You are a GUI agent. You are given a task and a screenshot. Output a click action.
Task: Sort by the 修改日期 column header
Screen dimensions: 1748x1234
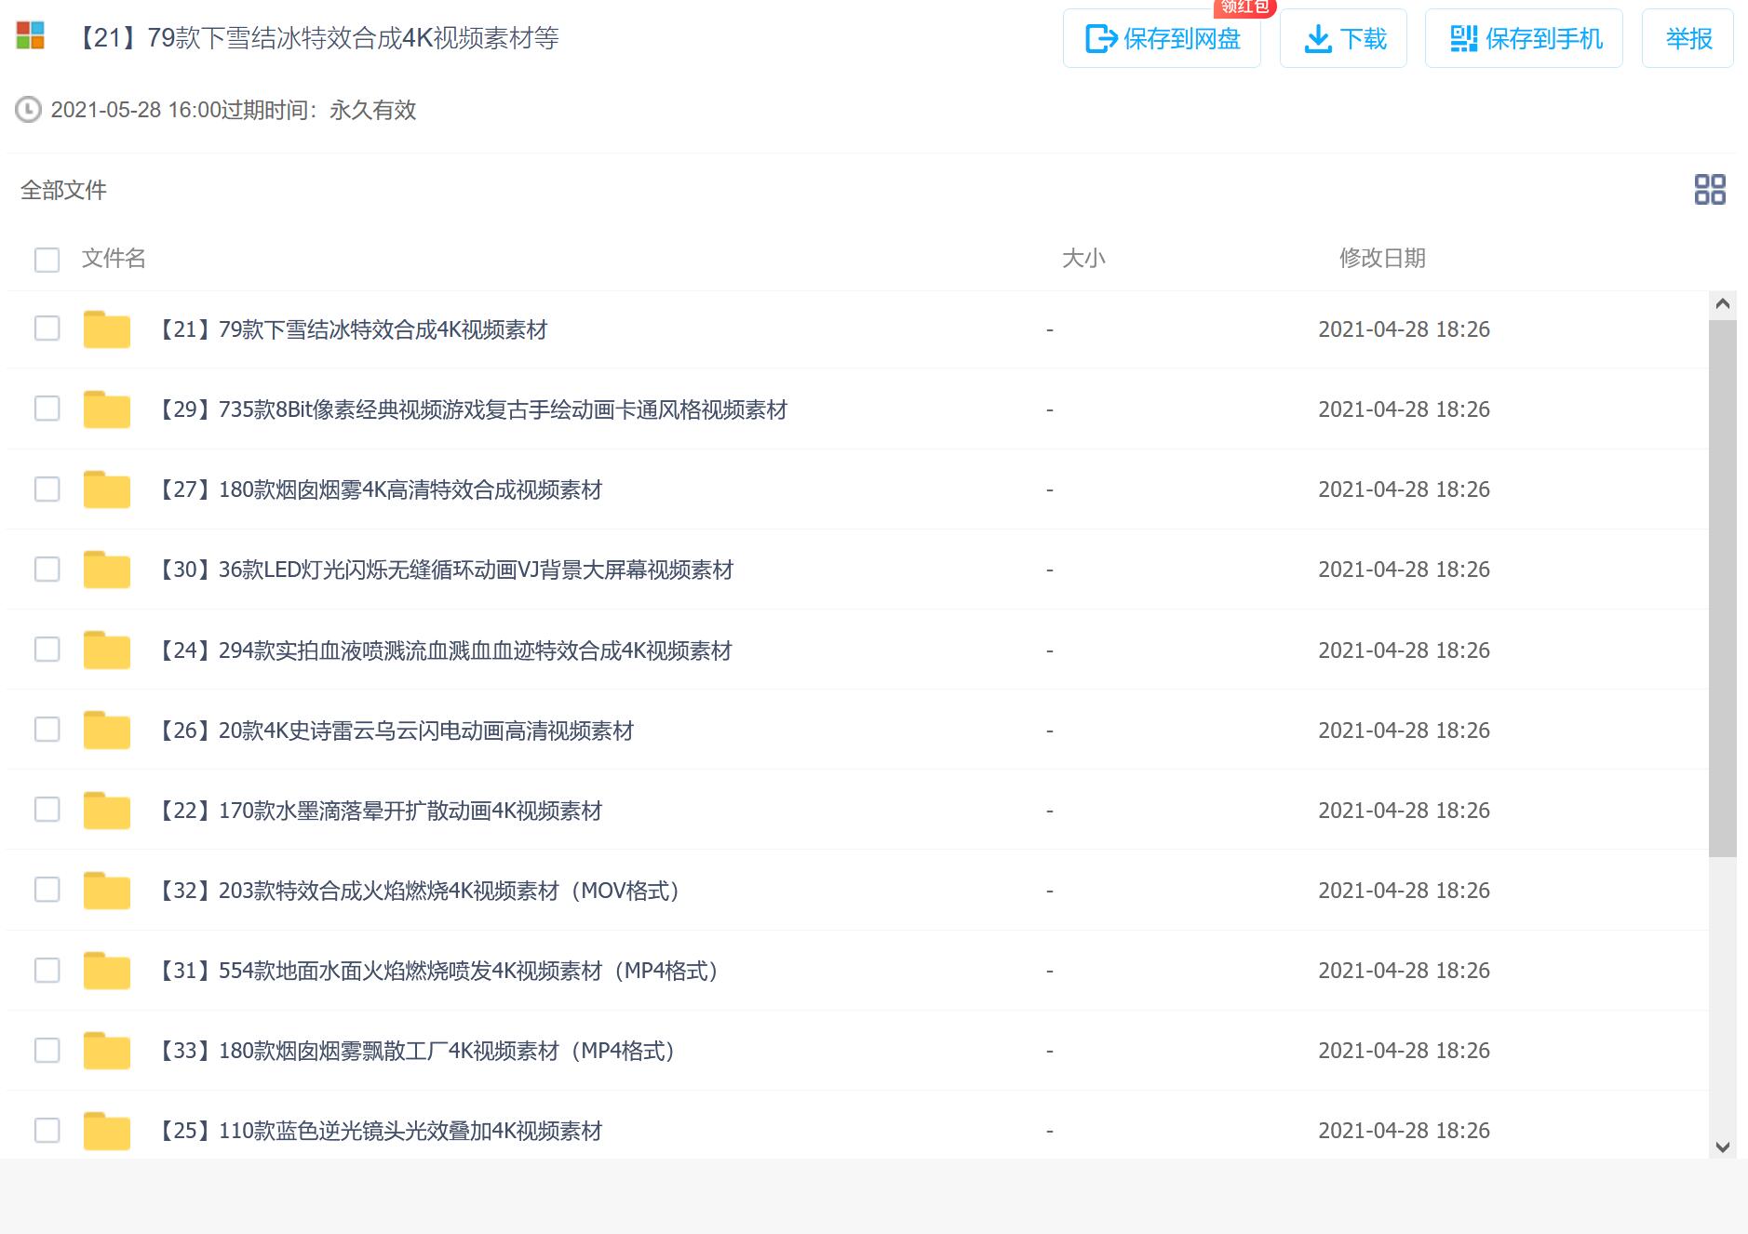tap(1382, 258)
